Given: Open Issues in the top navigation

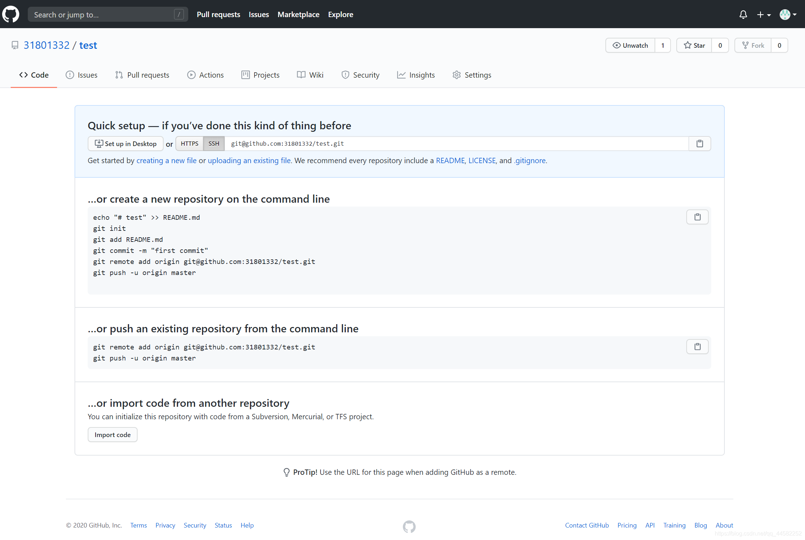Looking at the screenshot, I should pos(259,15).
